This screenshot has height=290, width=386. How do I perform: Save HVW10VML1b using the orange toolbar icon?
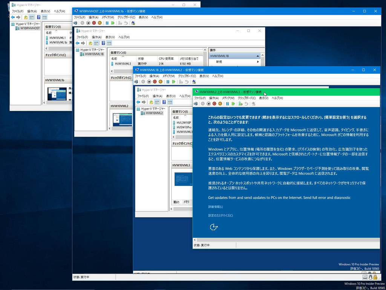[100, 23]
